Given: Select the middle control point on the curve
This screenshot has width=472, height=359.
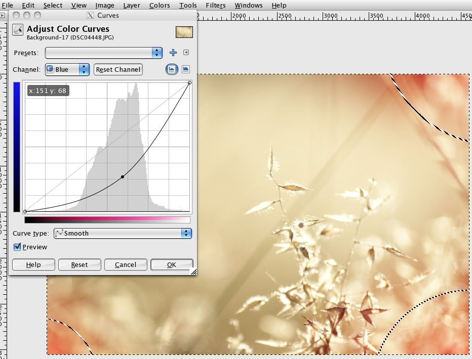Looking at the screenshot, I should (x=123, y=177).
